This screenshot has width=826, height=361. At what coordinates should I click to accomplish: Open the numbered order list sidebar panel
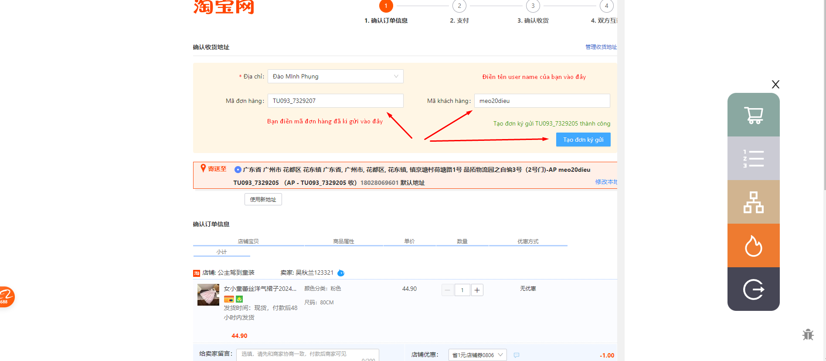point(753,158)
